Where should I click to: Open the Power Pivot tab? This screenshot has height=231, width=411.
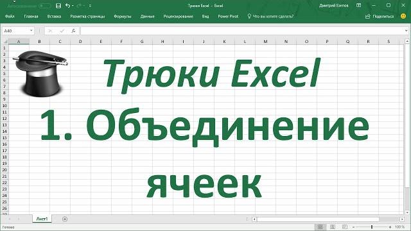[x=228, y=16]
